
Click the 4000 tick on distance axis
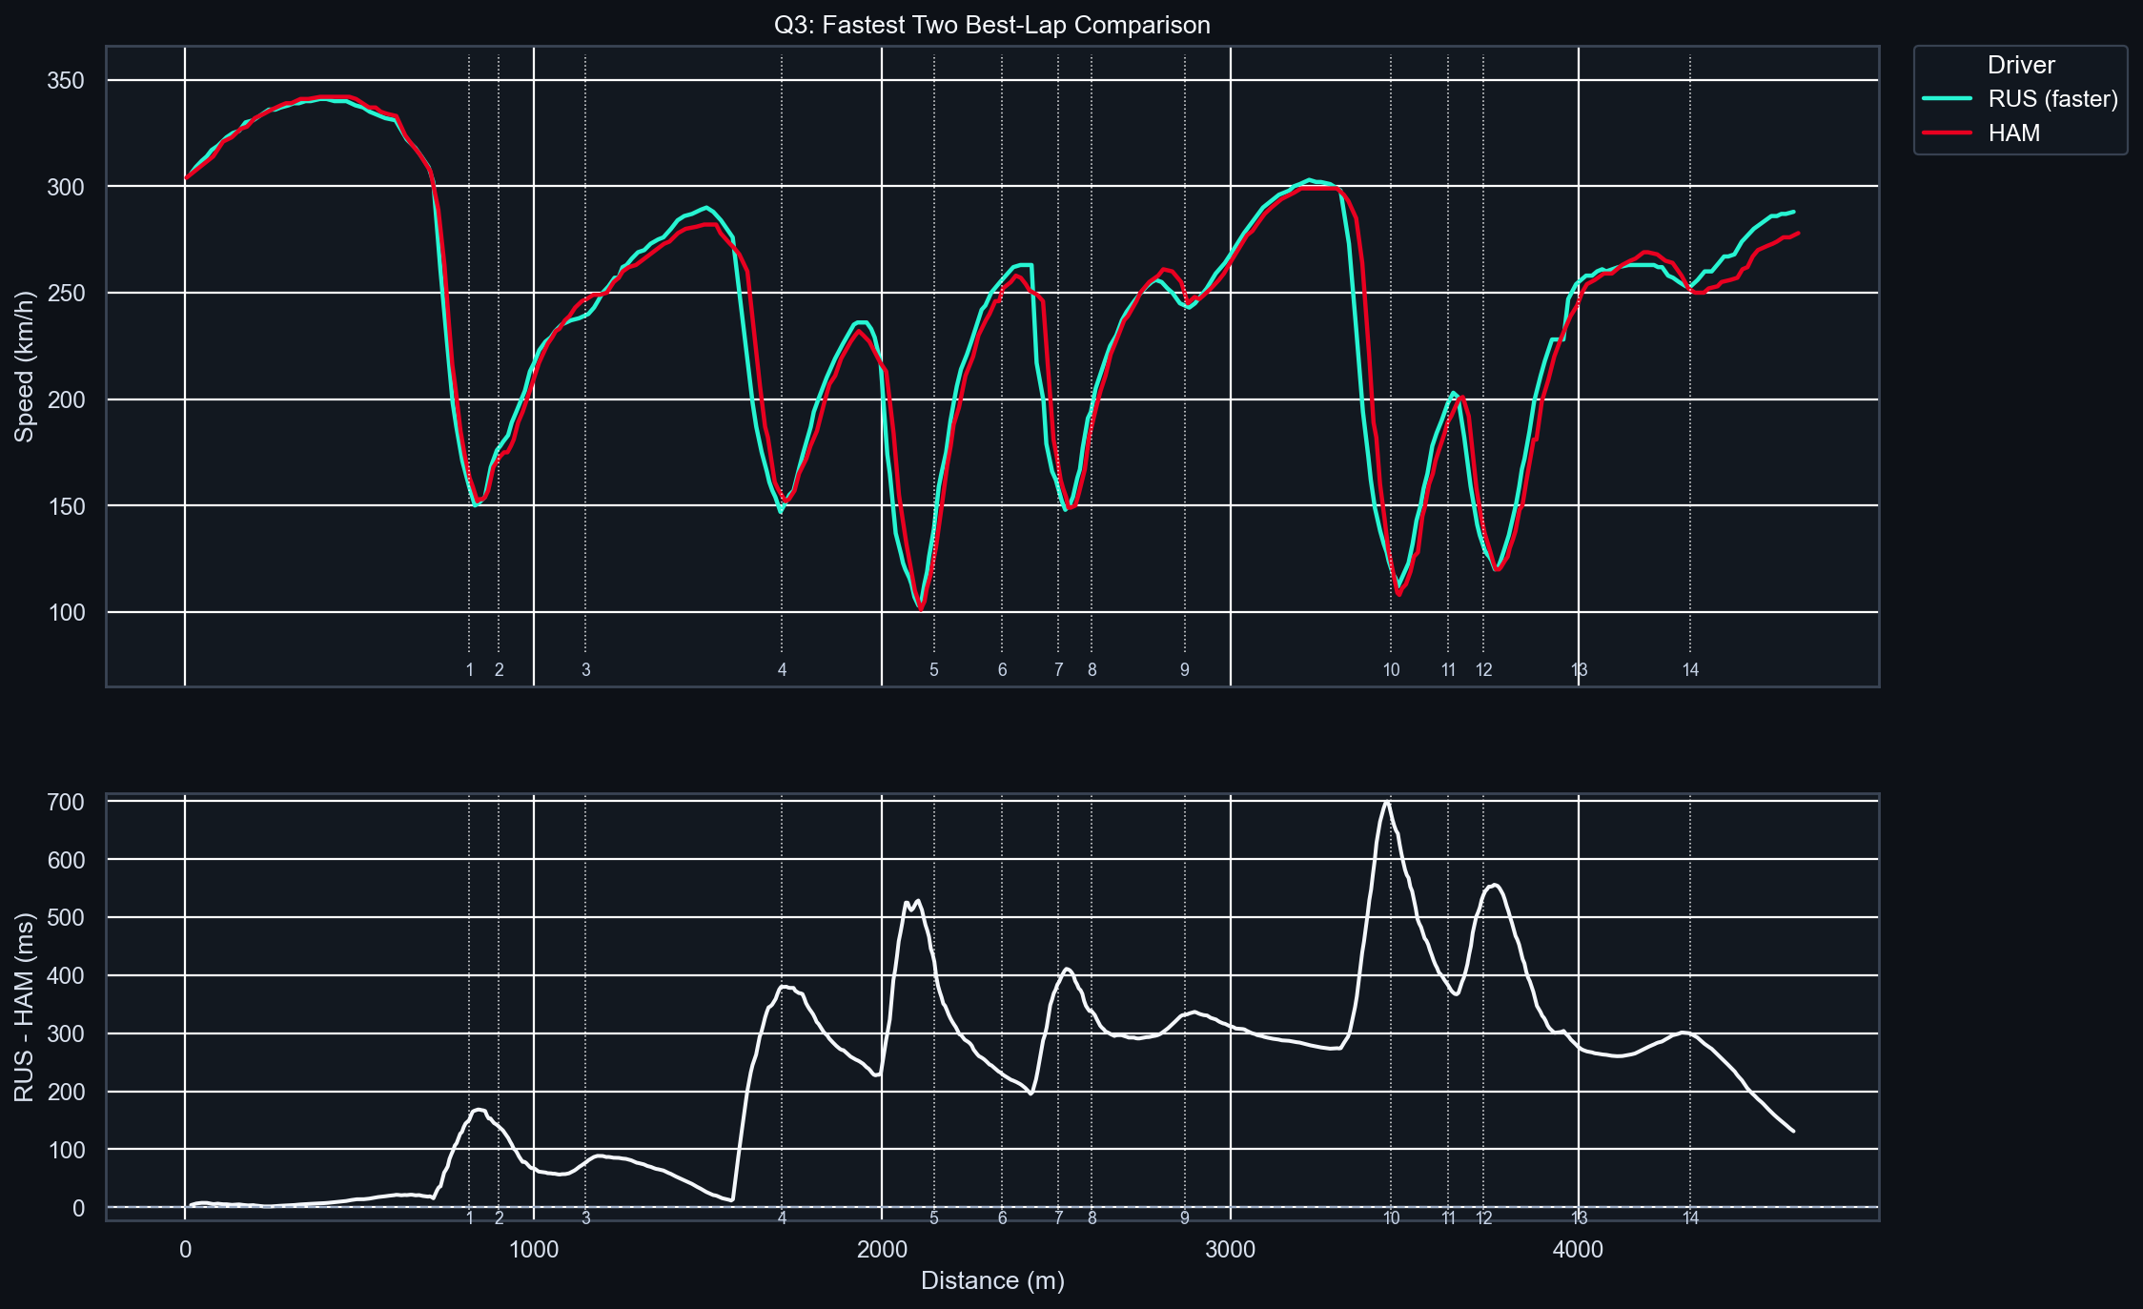1579,1250
